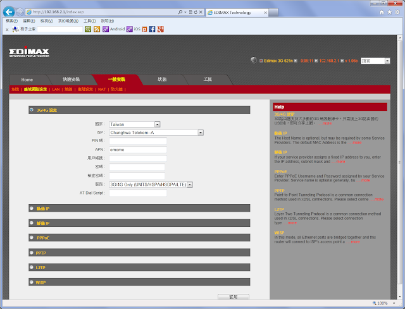Select the 靜態 IP radio button

(x=32, y=223)
